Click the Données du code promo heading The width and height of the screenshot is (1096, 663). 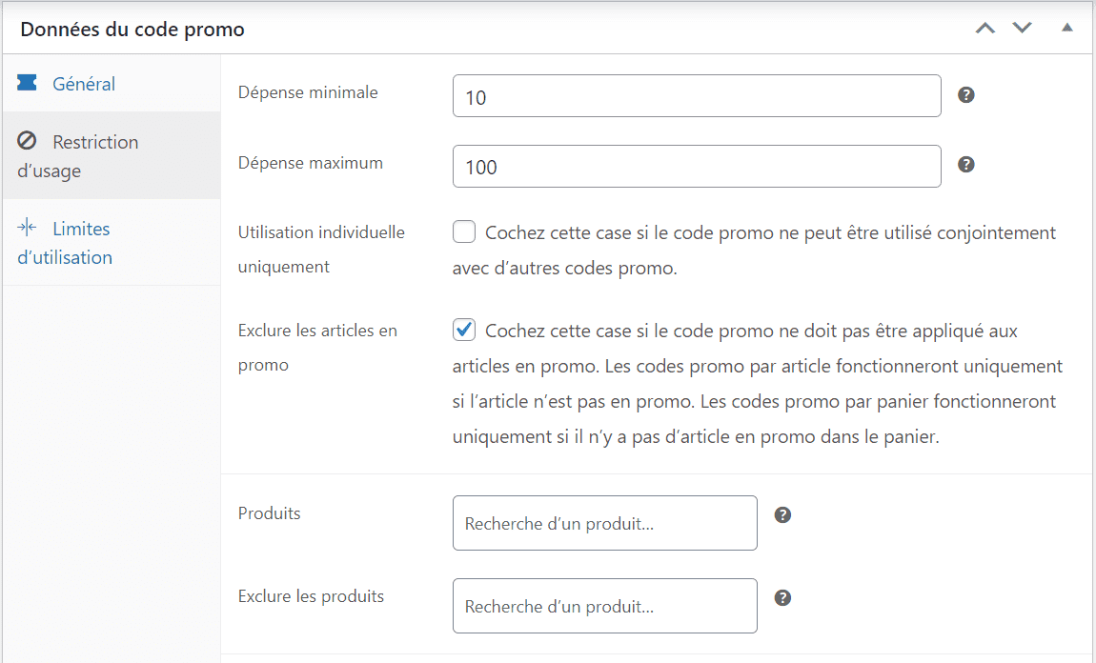click(x=132, y=30)
